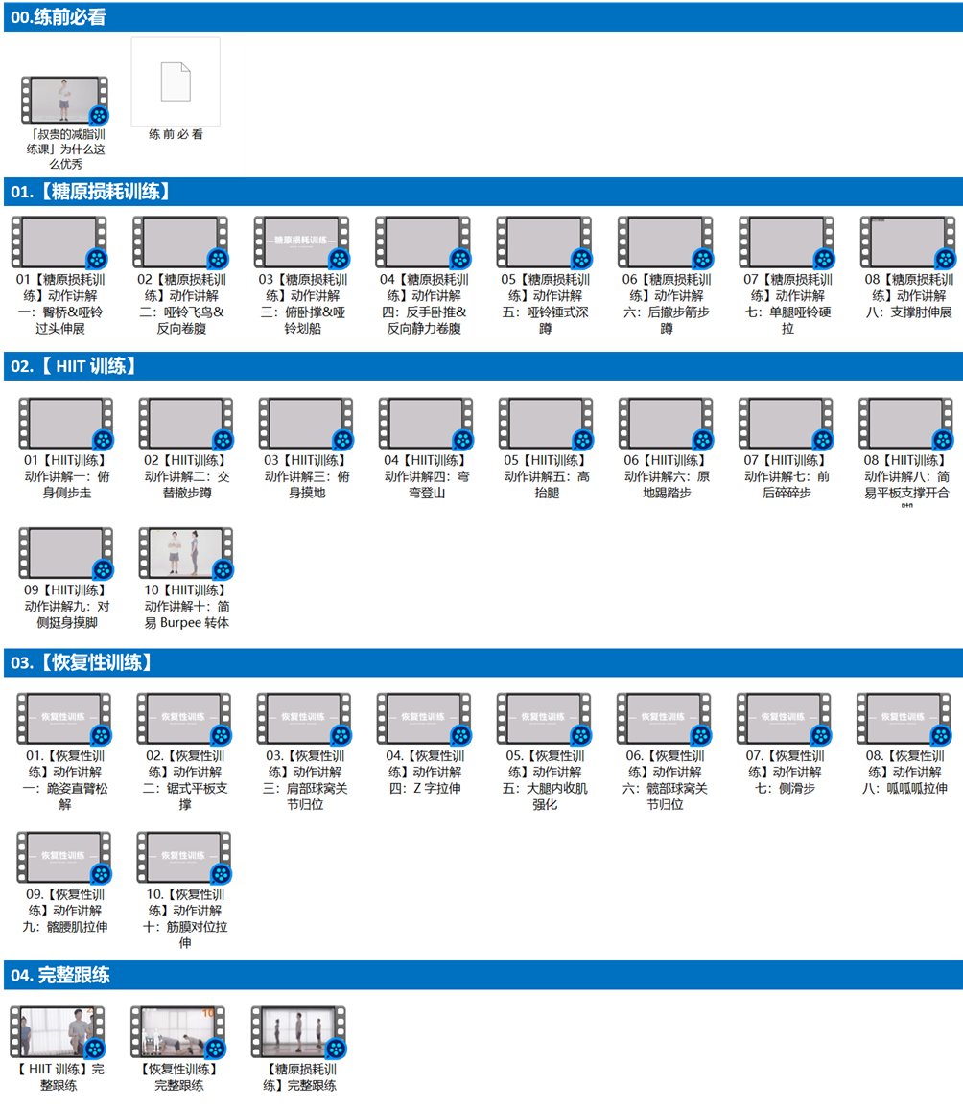Open 恢复性训练 video 06 髋部球窝关节归位

click(664, 719)
